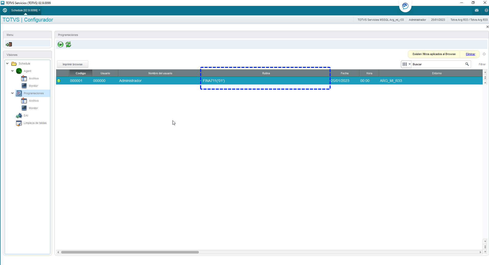Select the Programaciones calendar icon
This screenshot has height=265, width=489.
pyautogui.click(x=19, y=93)
